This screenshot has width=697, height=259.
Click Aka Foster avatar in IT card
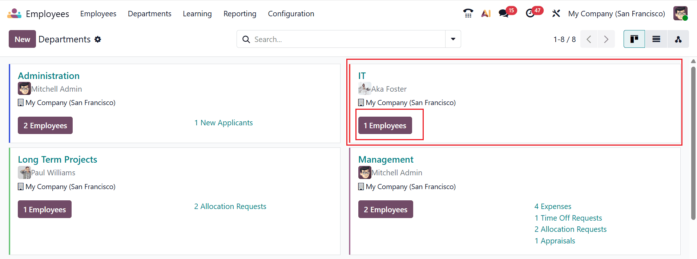364,89
